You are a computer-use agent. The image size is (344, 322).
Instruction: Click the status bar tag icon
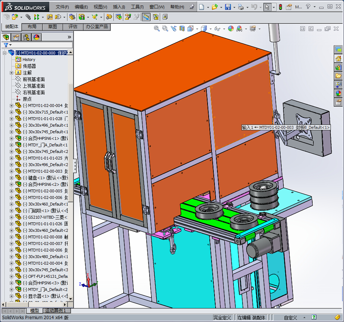pyautogui.click(x=337, y=317)
